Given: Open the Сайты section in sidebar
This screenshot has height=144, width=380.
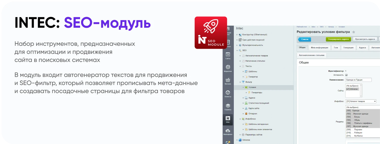Looking at the screenshot, I should click(228, 56).
